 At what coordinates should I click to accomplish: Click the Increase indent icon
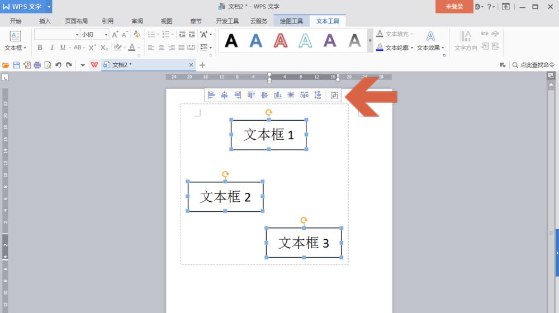pos(192,34)
